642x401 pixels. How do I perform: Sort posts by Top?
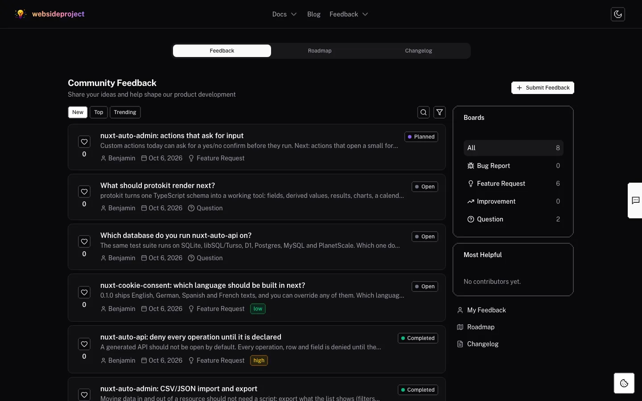click(99, 112)
